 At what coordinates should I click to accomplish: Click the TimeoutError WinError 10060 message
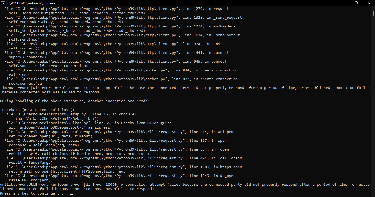click(110, 88)
